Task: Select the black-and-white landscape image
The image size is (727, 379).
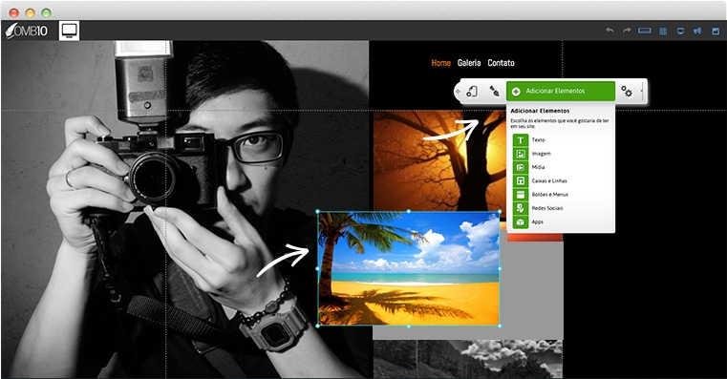Action: coord(468,359)
